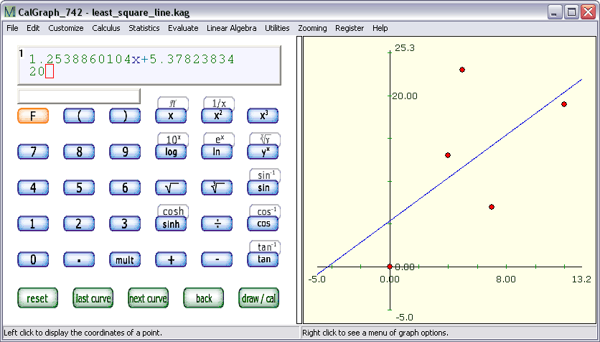Open the Utilities menu
Viewport: 600px width, 342px height.
277,28
